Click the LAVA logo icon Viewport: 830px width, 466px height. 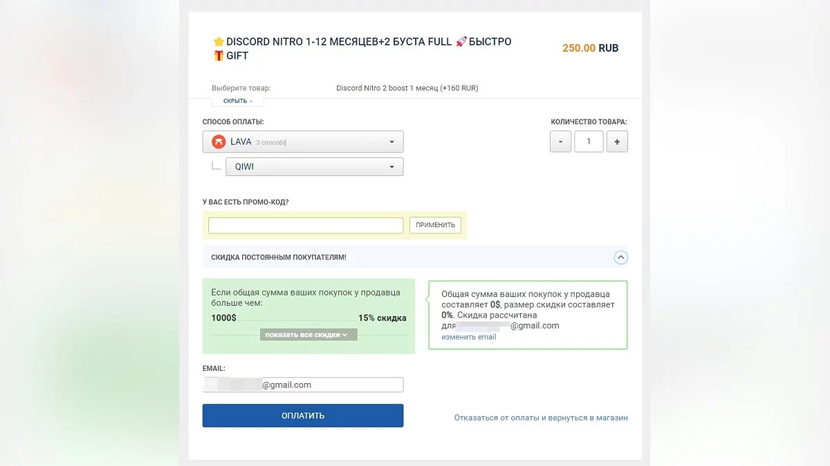219,142
